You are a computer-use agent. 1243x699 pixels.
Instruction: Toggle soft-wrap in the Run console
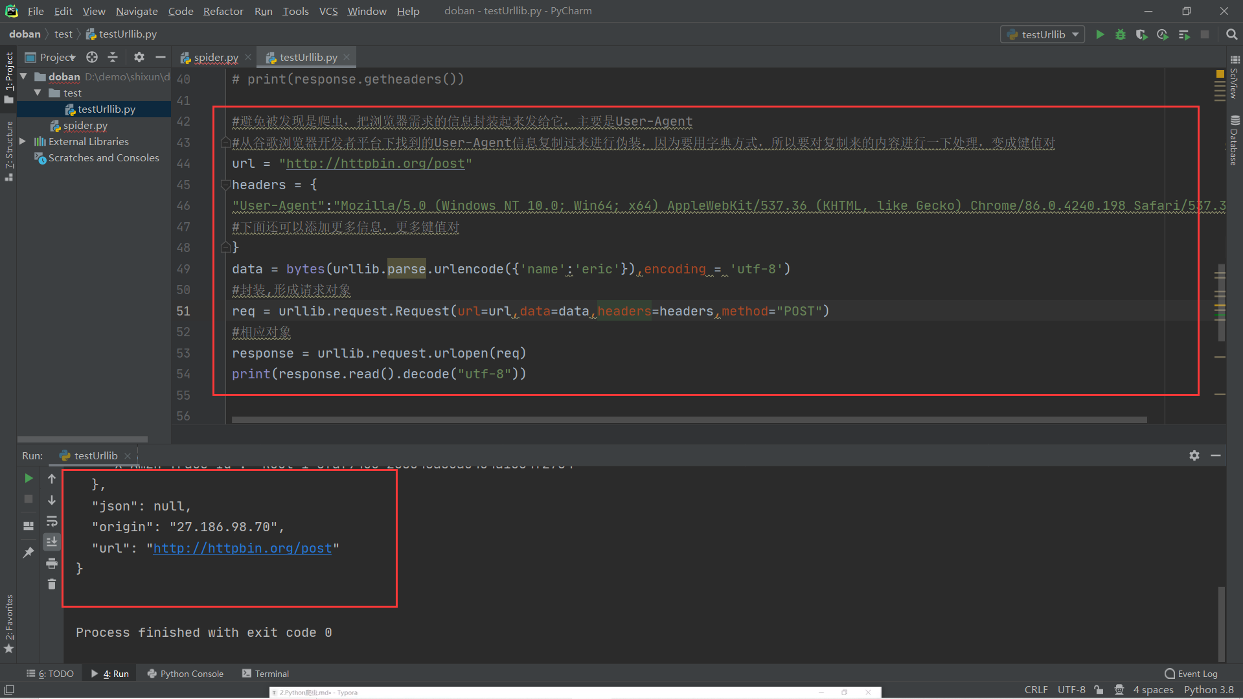click(52, 521)
